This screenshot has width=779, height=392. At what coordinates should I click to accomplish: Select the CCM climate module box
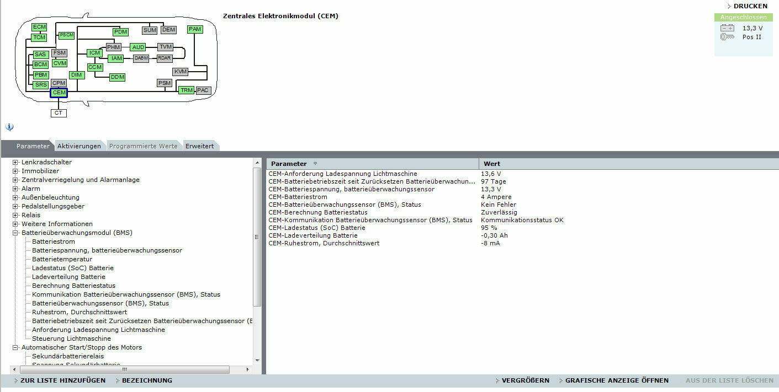point(95,67)
